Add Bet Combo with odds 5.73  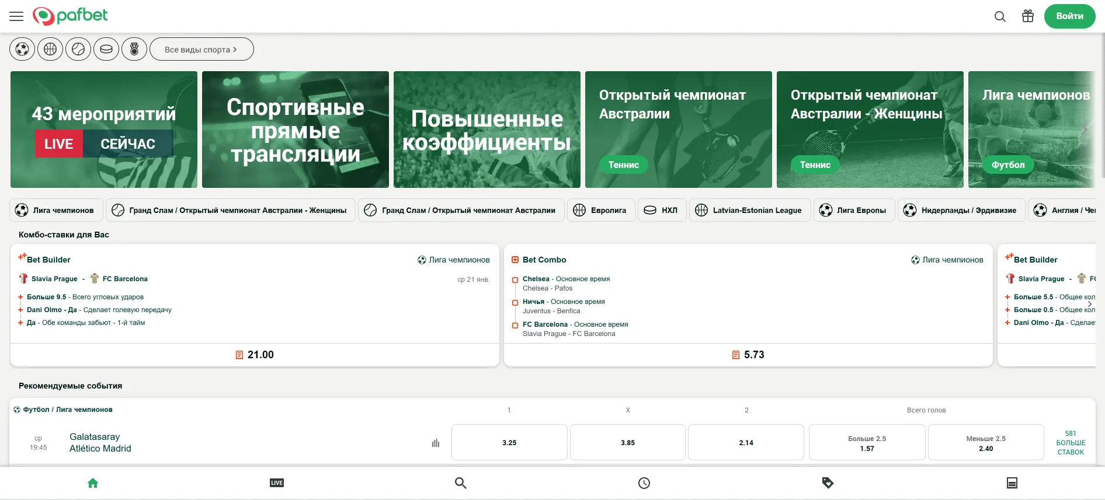(x=748, y=355)
